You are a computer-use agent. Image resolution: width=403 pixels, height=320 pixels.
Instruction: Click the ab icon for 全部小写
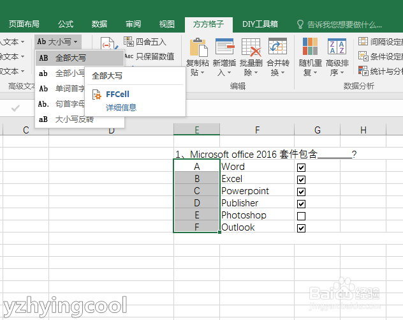[x=43, y=73]
